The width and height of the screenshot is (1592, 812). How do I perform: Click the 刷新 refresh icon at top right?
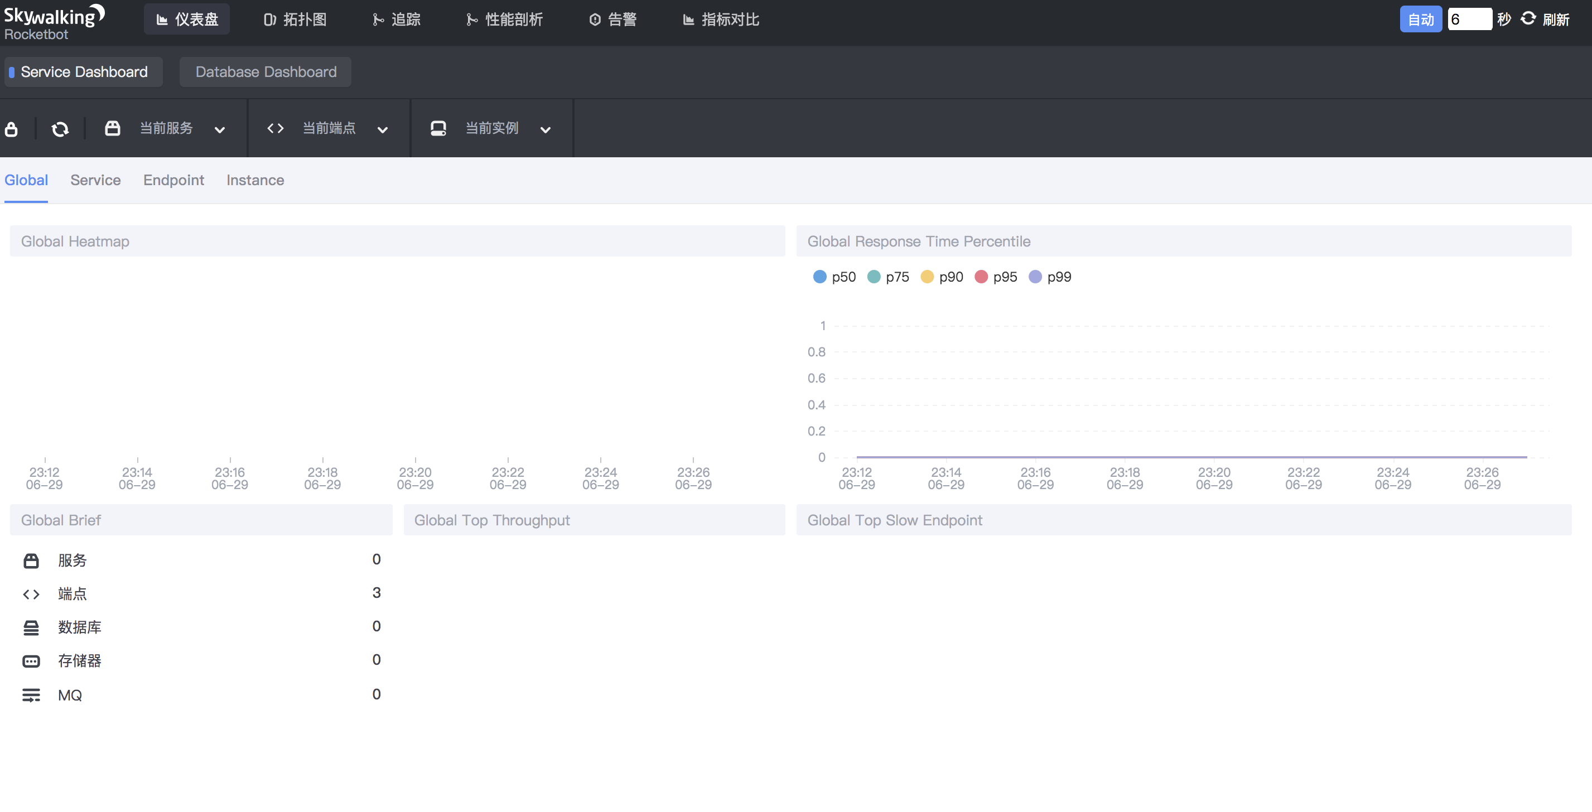coord(1528,18)
